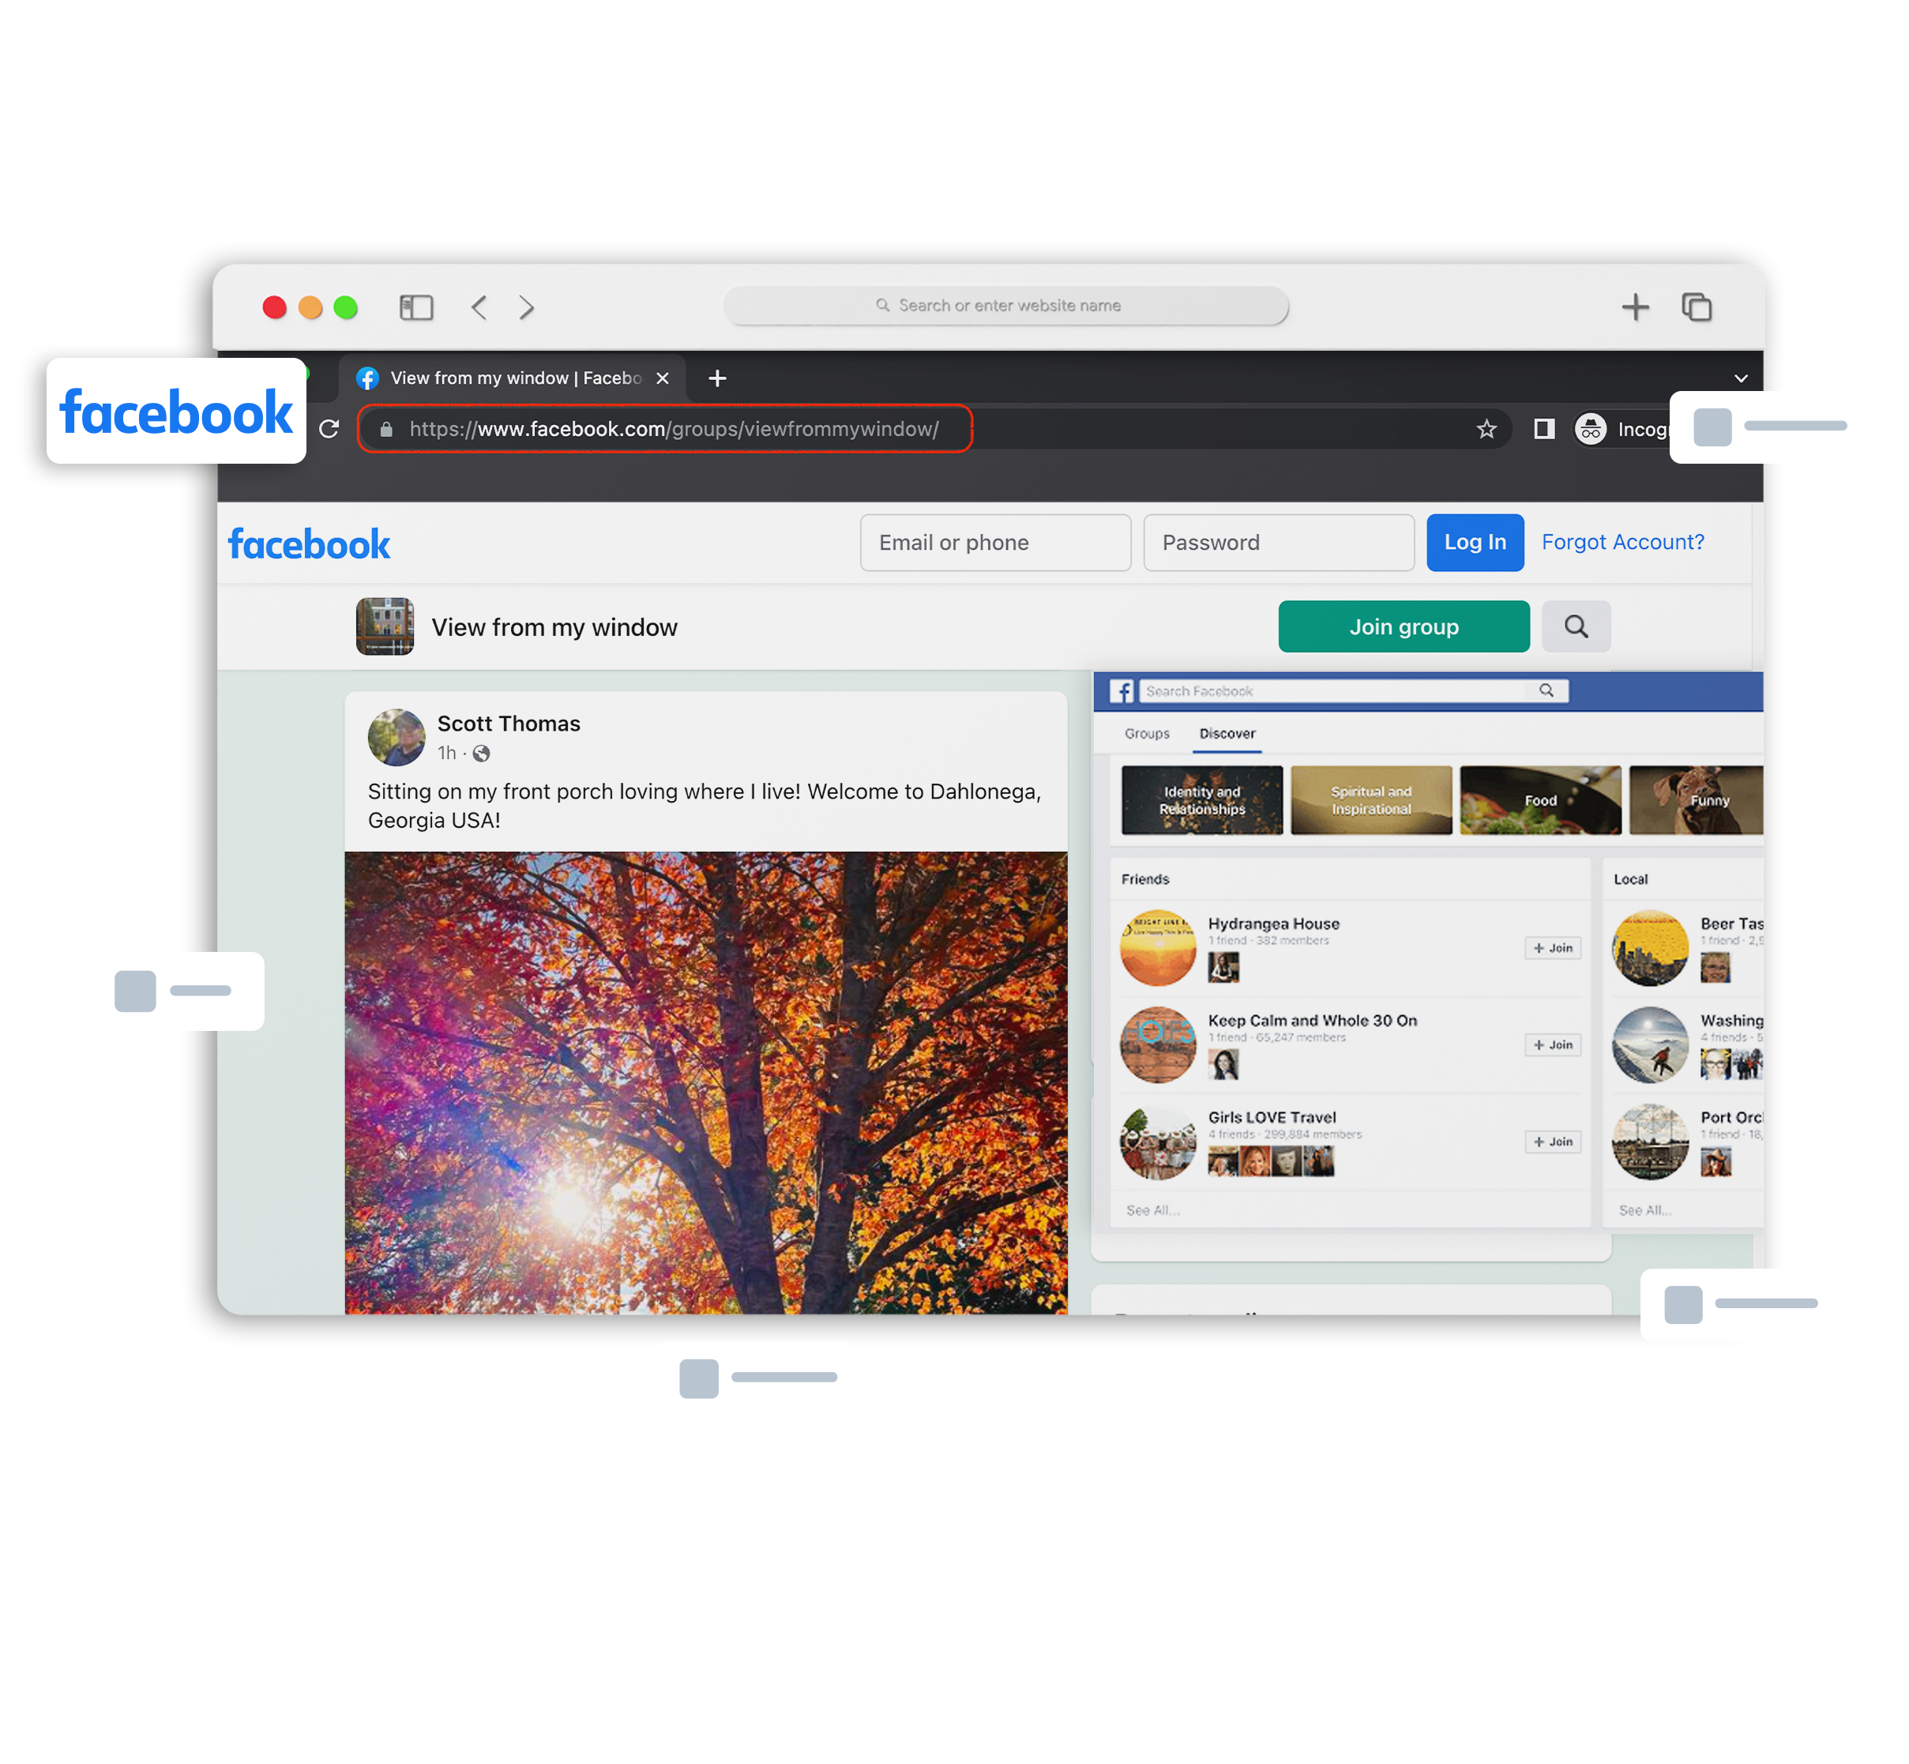This screenshot has height=1764, width=1909.
Task: Go back with the left arrow
Action: (x=480, y=307)
